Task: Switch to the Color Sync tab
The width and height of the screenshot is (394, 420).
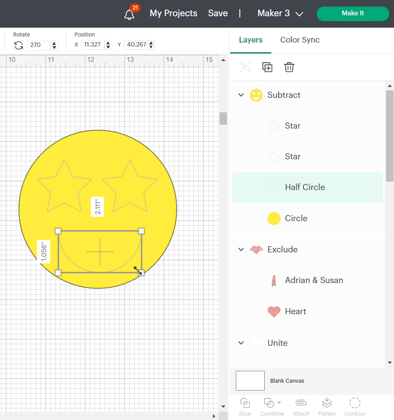Action: coord(300,40)
